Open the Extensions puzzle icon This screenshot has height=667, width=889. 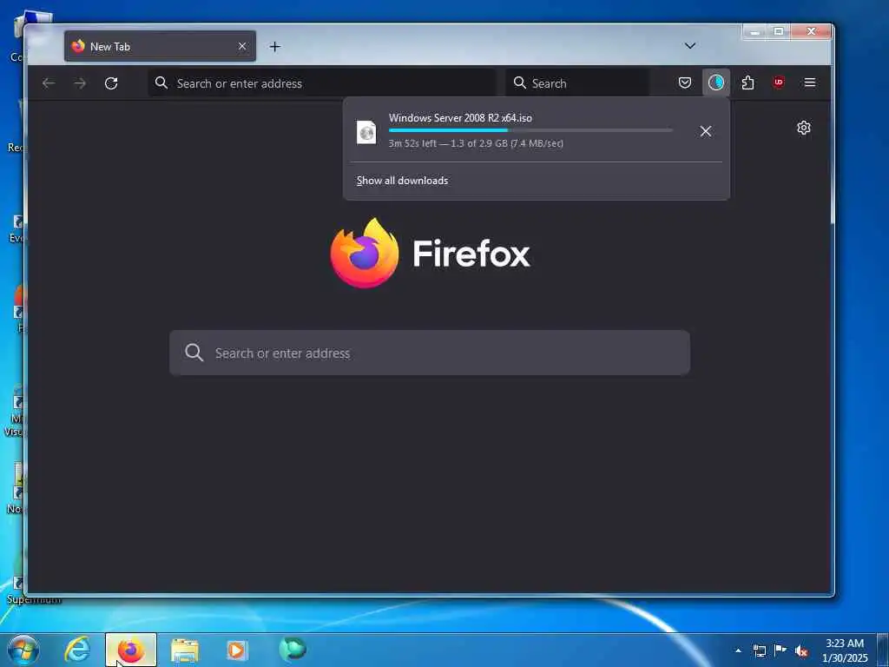(x=747, y=83)
